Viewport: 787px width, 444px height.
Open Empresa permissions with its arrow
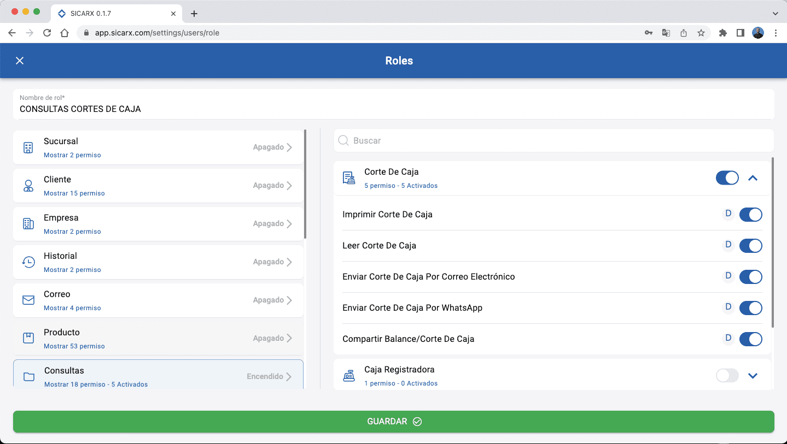tap(289, 224)
